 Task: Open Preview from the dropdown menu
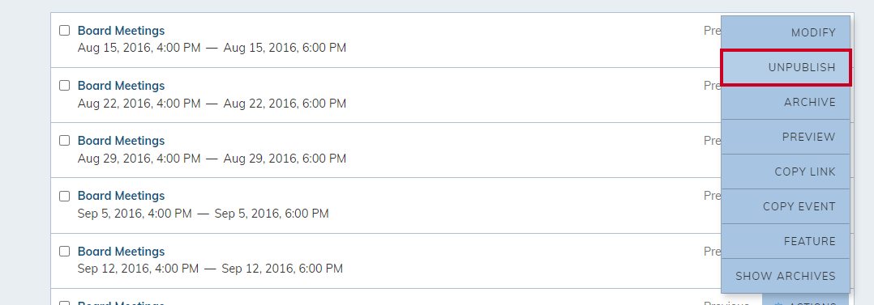click(x=786, y=137)
